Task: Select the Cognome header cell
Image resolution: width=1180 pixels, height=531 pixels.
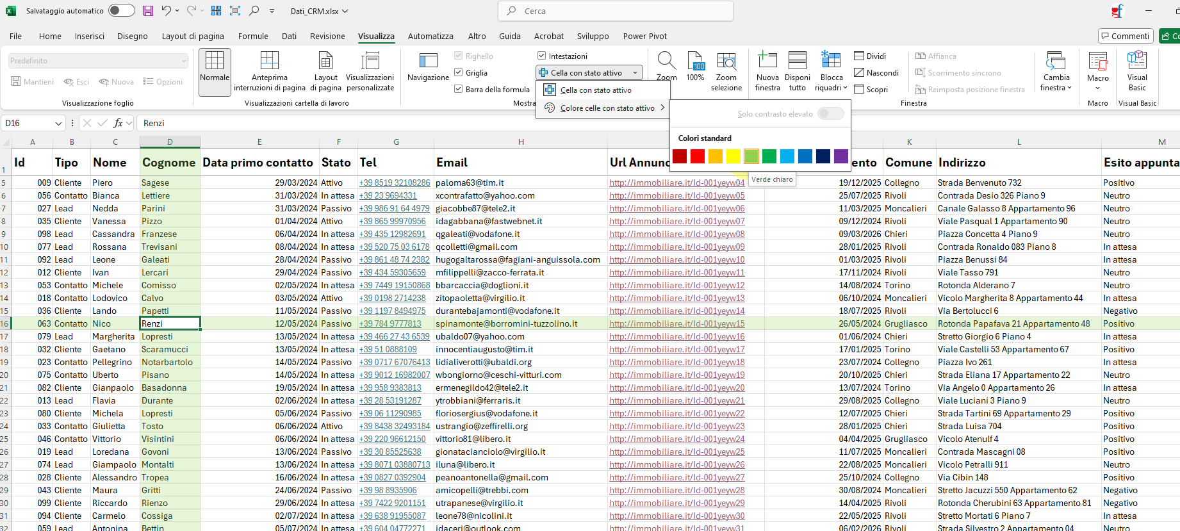Action: coord(170,162)
